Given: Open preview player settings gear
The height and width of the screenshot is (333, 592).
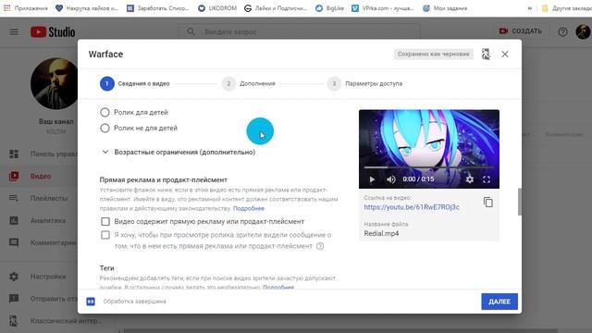Looking at the screenshot, I should [469, 179].
